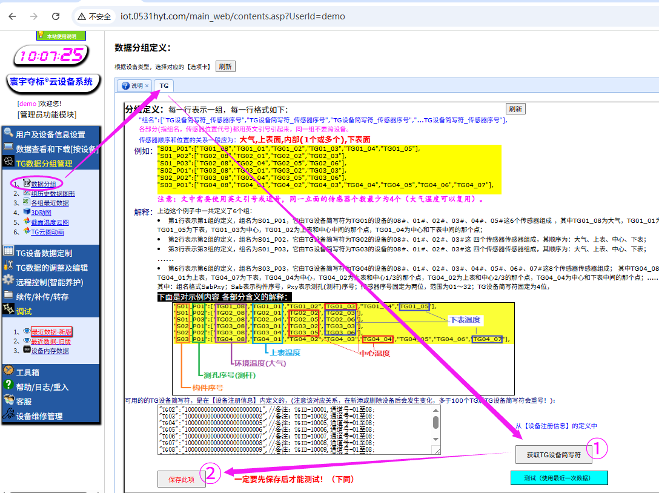Screen dimensions: 659x493
Task: Click the folder icon for 续传/补传/转存
Action: tap(8, 296)
